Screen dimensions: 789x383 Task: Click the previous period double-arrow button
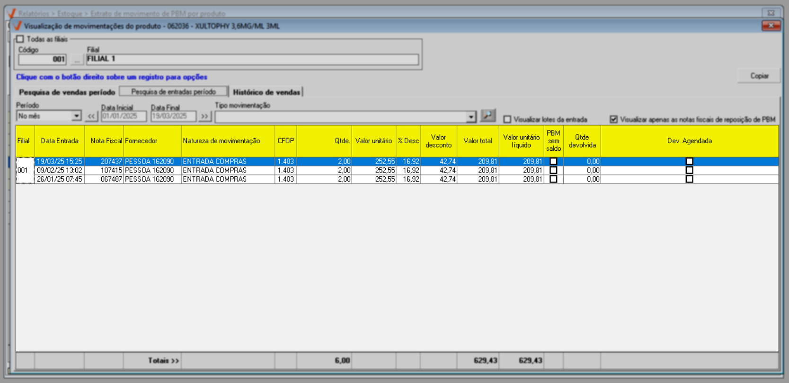[x=91, y=116]
